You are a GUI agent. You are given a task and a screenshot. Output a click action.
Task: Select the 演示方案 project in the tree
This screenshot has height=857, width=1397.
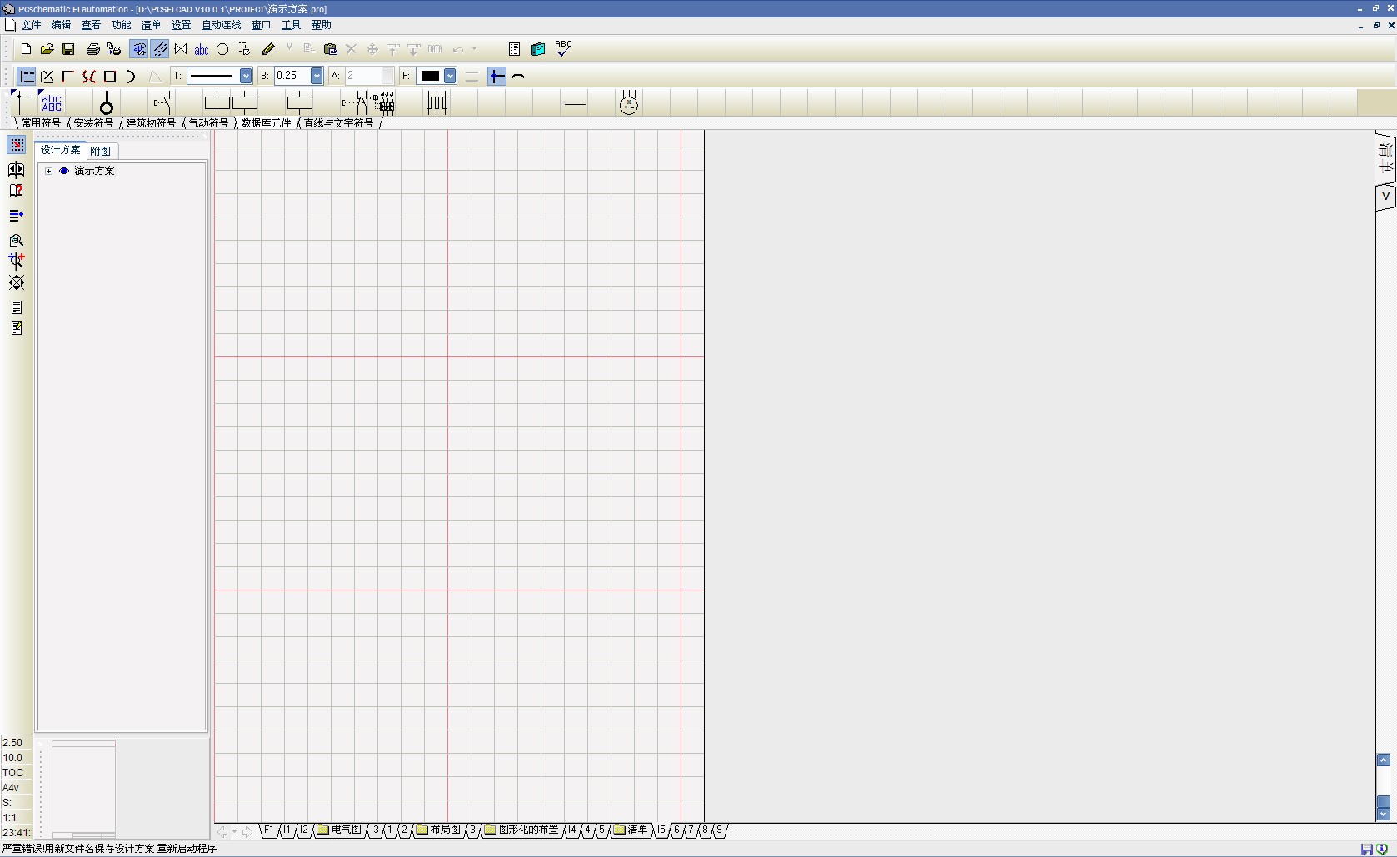click(x=94, y=171)
